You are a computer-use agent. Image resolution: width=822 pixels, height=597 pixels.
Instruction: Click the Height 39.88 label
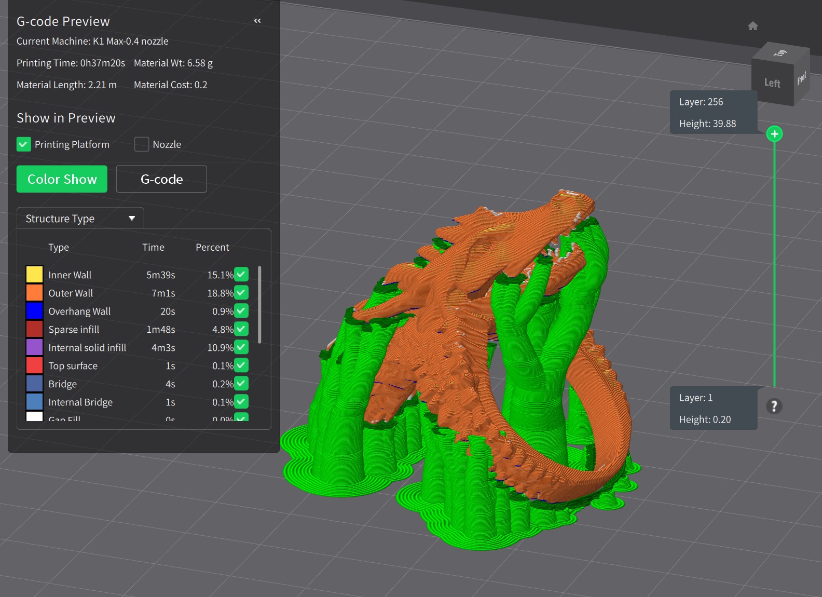point(708,124)
